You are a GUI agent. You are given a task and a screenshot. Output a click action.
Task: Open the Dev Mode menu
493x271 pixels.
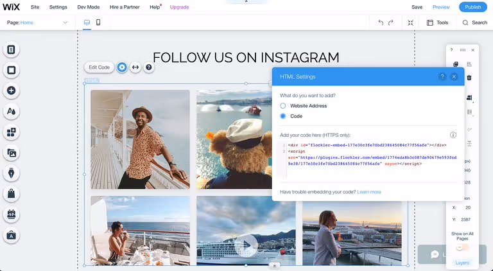tap(89, 7)
